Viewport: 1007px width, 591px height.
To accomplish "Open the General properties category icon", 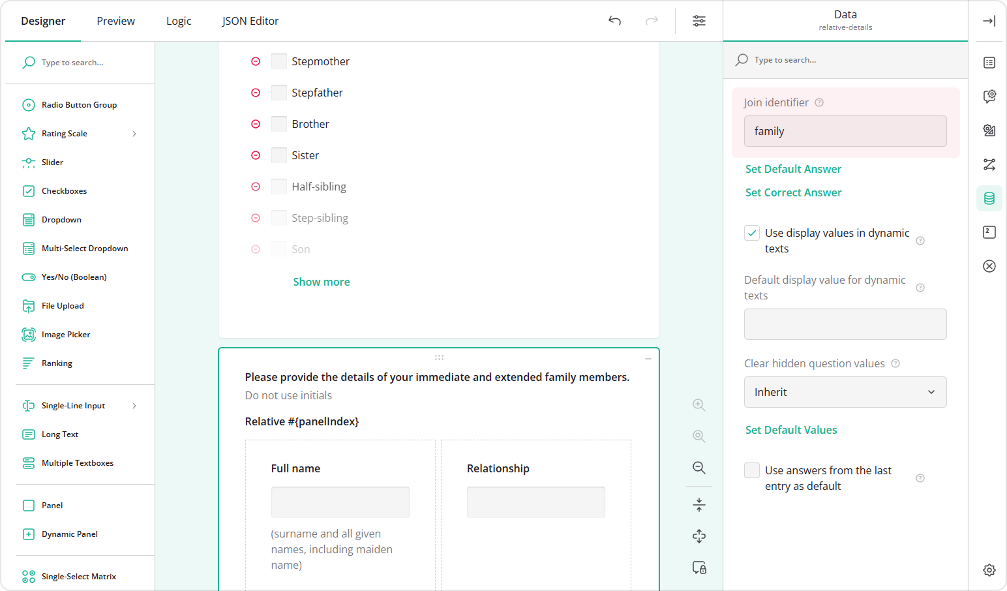I will (989, 63).
